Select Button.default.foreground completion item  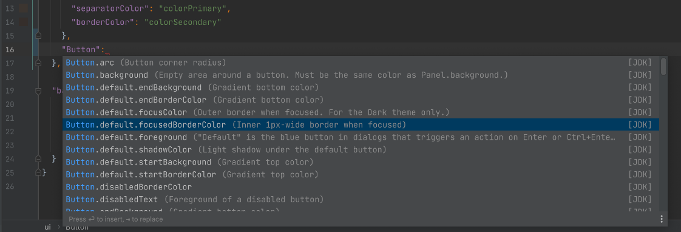coord(361,137)
